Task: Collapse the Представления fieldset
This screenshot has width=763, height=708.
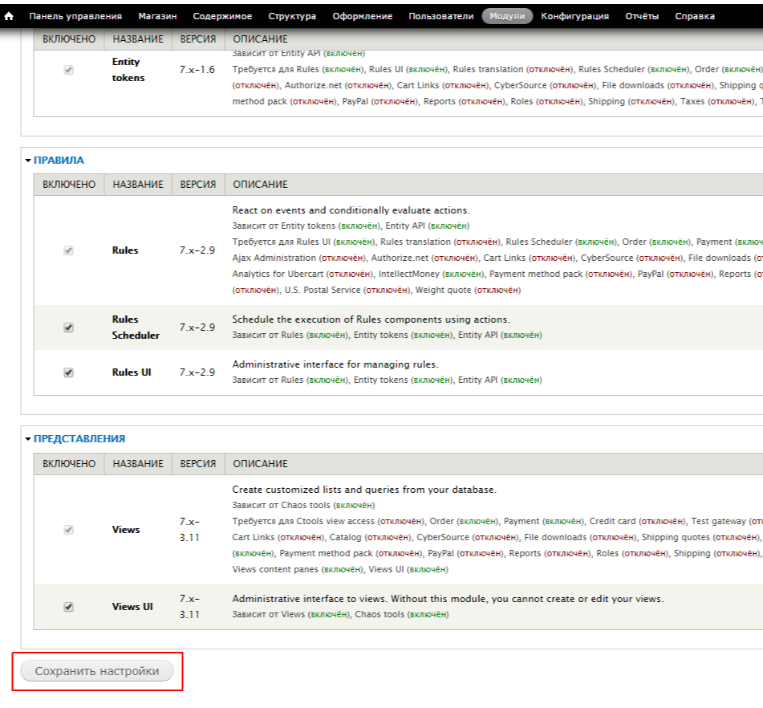Action: (x=79, y=439)
